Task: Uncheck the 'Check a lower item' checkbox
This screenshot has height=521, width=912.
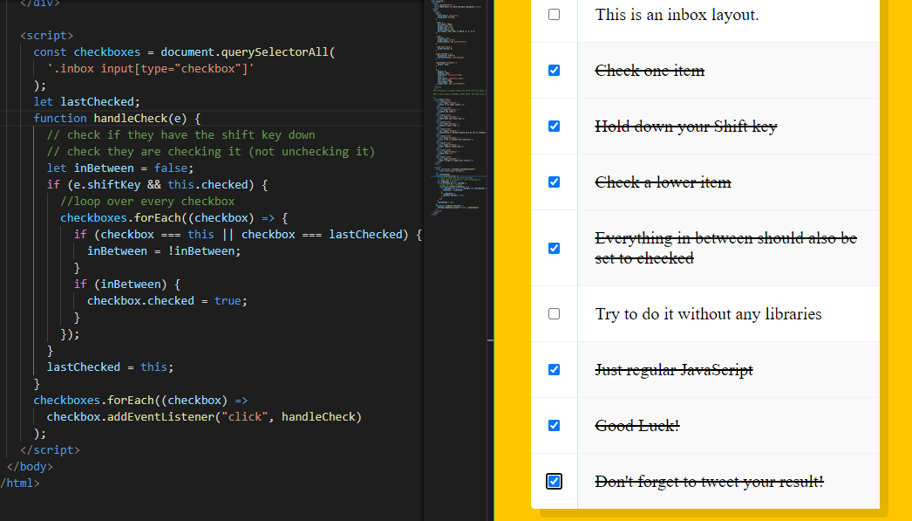Action: (554, 182)
